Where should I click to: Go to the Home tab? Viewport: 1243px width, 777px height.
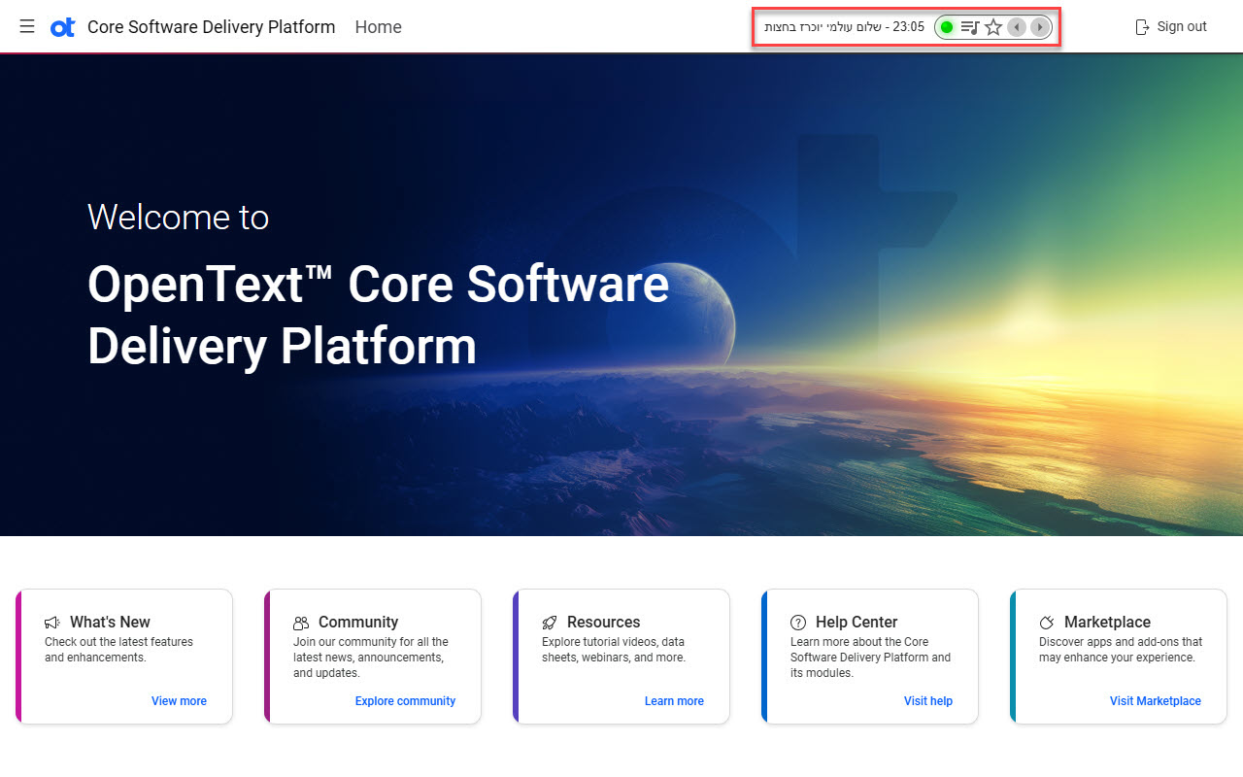[x=378, y=27]
